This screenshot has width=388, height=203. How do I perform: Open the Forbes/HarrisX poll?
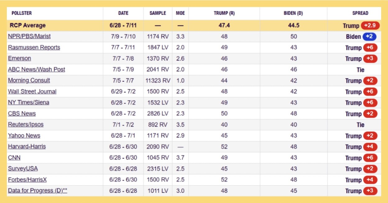27,180
